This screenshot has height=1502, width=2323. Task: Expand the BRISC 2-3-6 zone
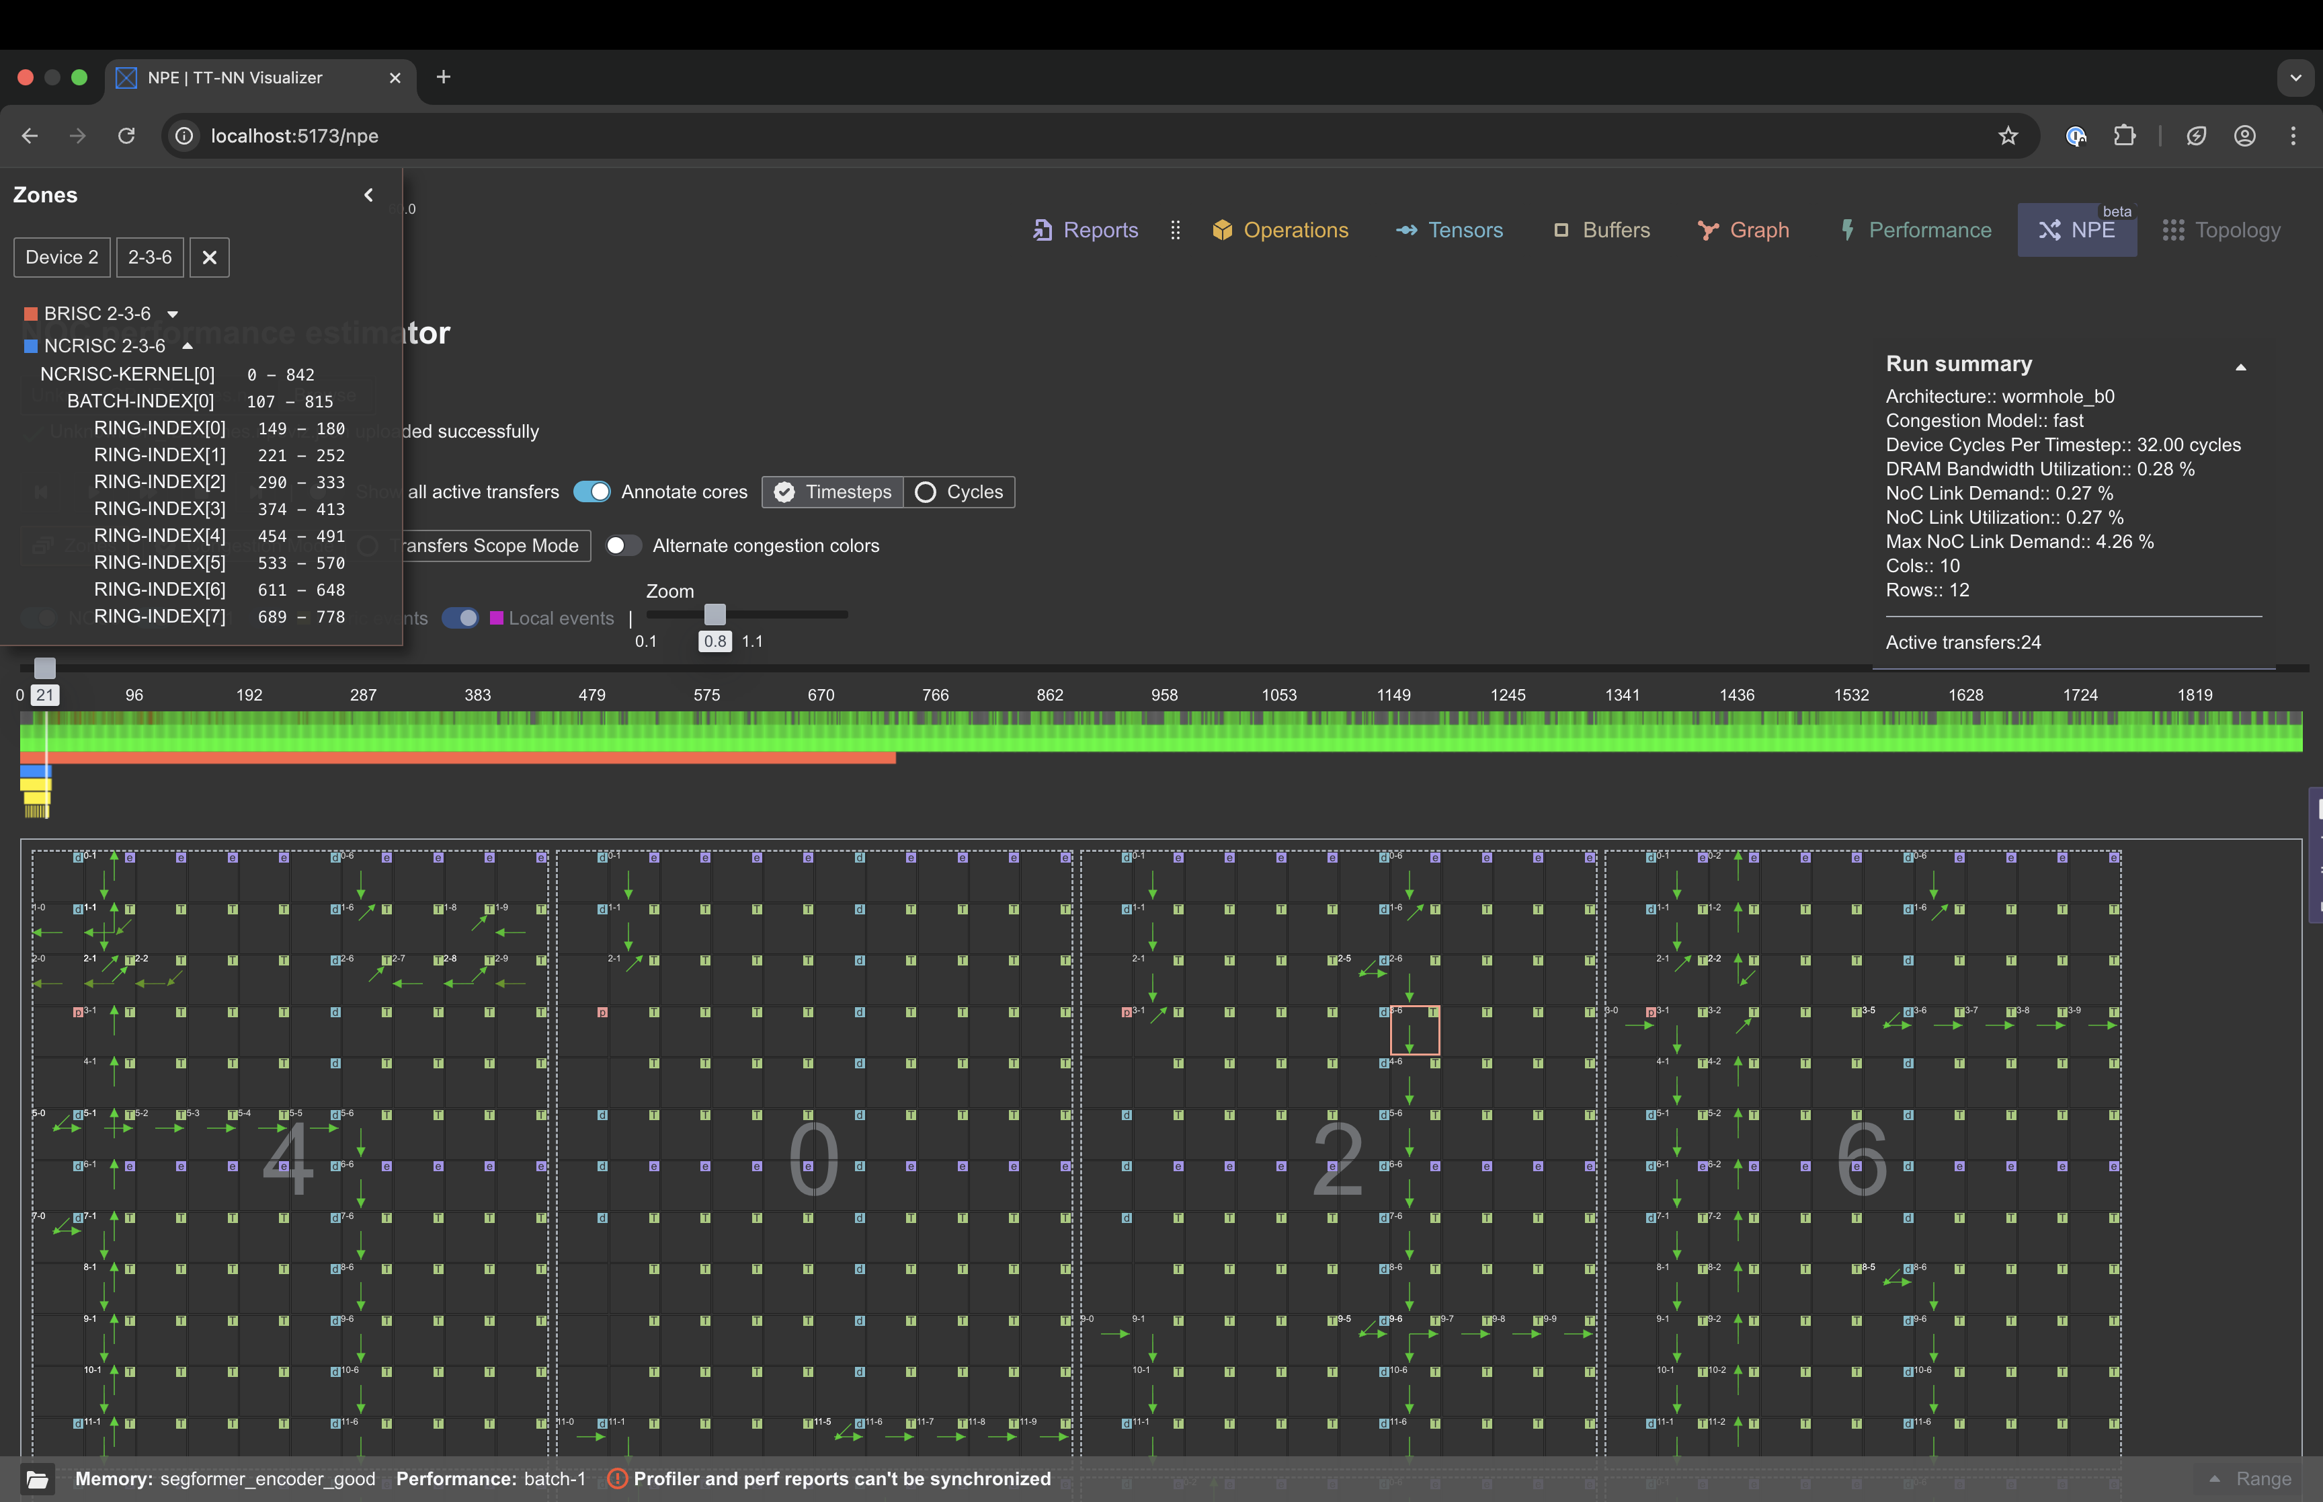coord(173,314)
